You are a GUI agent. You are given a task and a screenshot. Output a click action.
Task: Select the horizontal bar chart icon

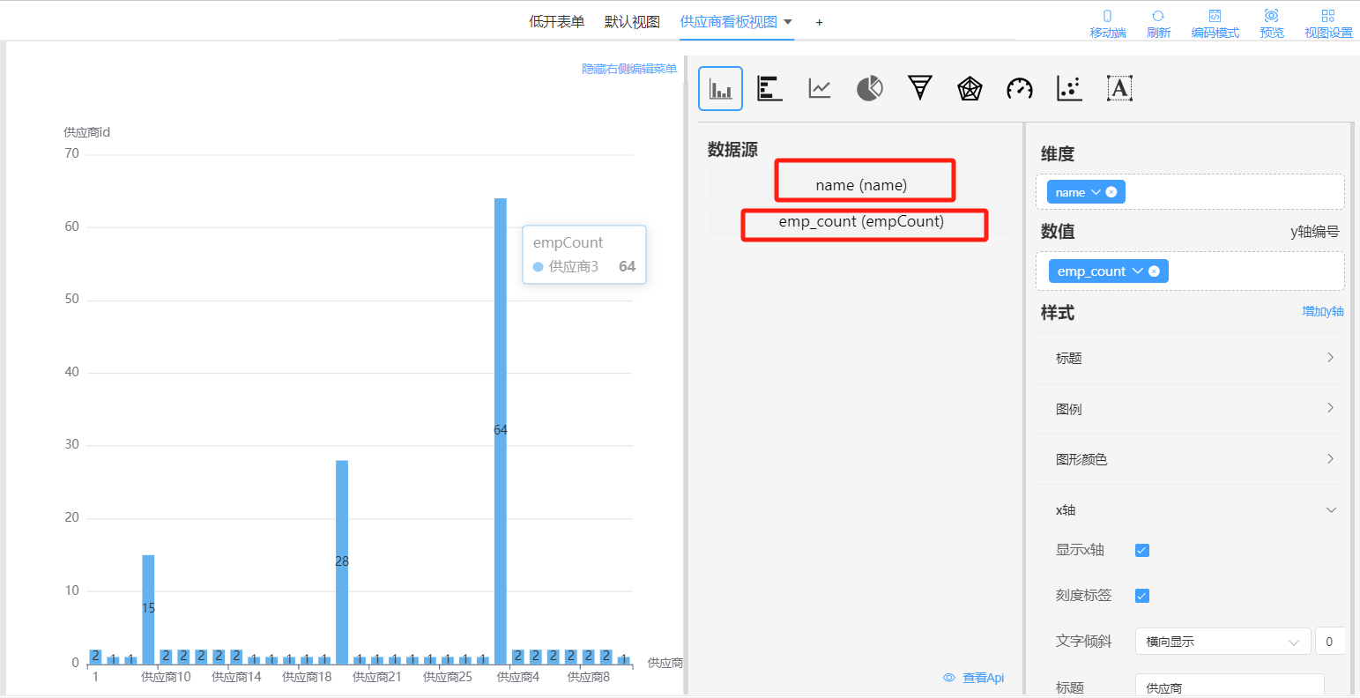769,88
